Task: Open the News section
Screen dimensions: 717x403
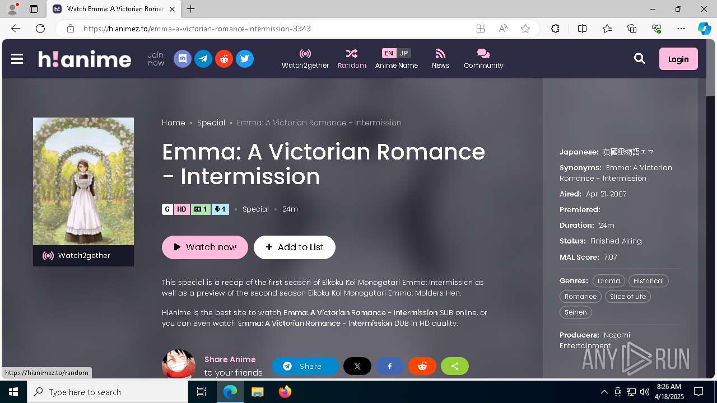Action: tap(440, 59)
